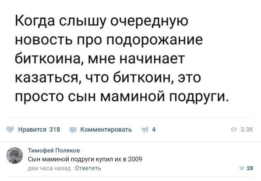Click the post's last line 'просто сын маминой подруги'

pyautogui.click(x=122, y=95)
